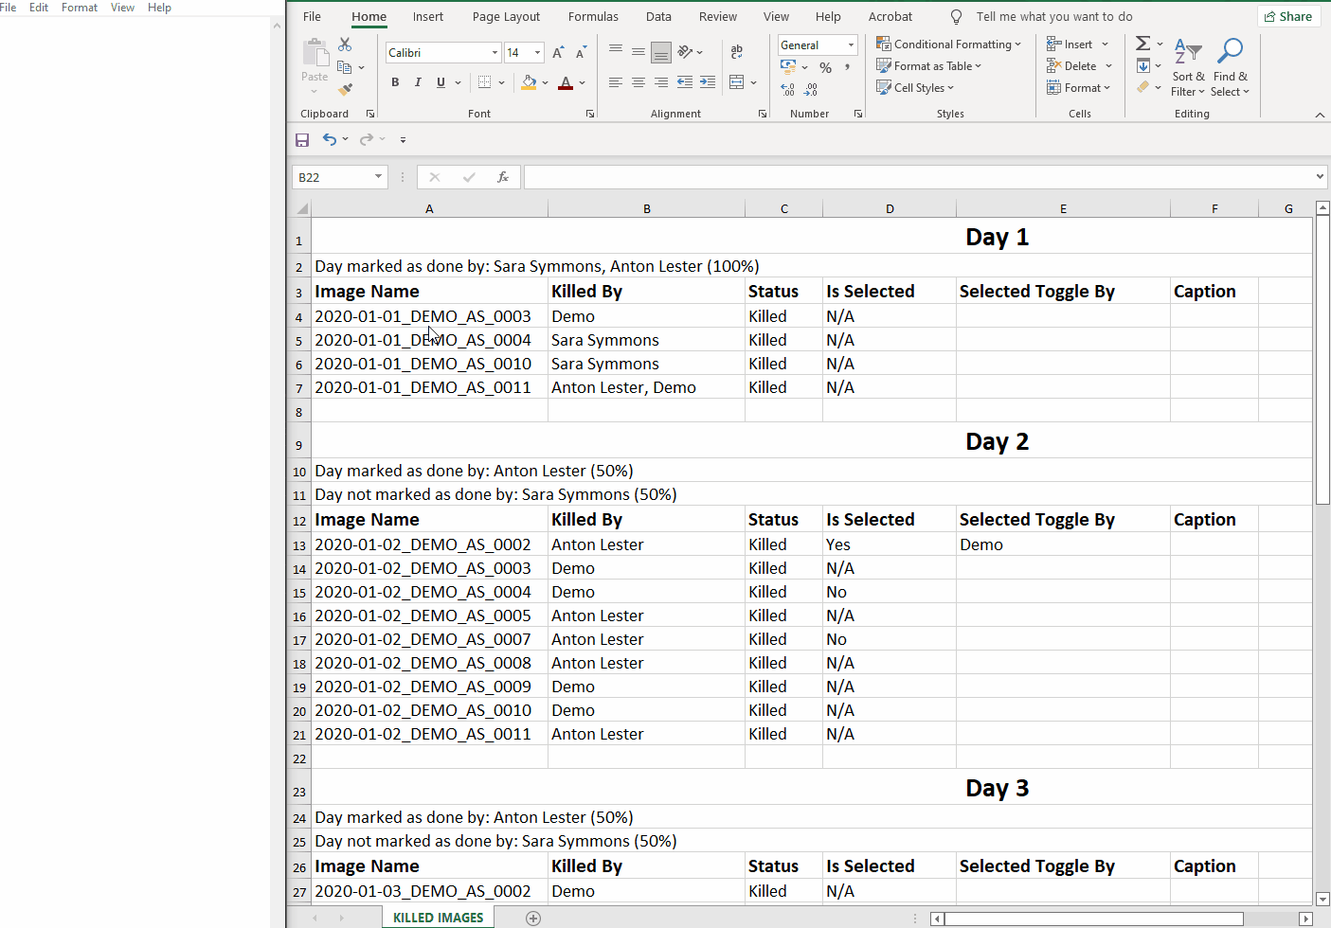The image size is (1331, 928).
Task: Apply the dark red Font Color
Action: pos(566,82)
